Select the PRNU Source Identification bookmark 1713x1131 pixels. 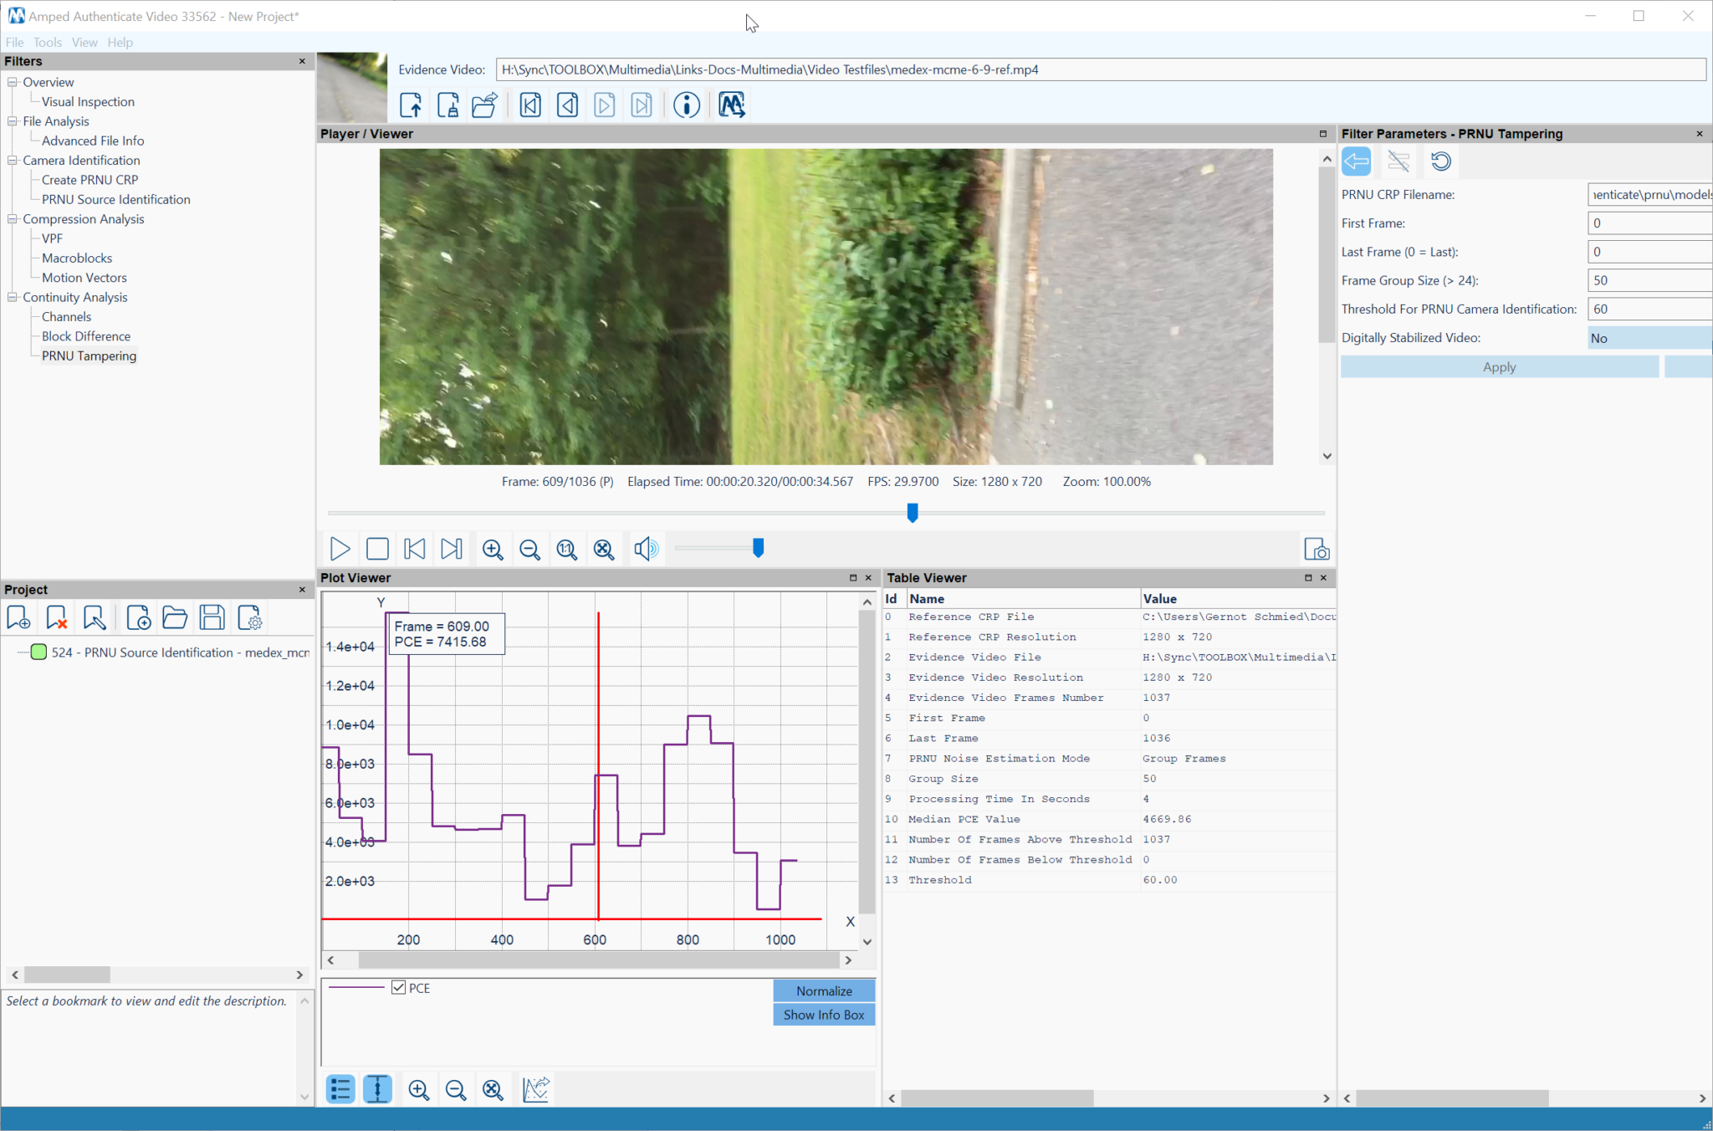(x=167, y=652)
